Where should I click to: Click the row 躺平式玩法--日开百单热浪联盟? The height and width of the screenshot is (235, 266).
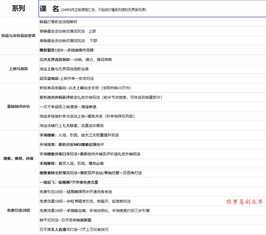pos(152,220)
